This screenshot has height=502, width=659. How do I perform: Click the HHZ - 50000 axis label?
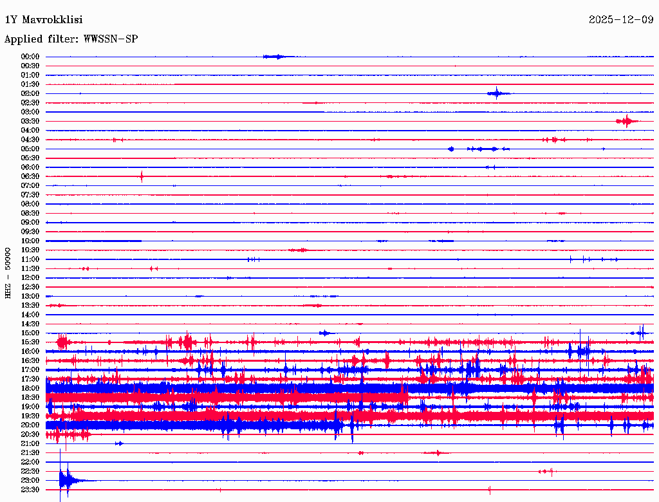[8, 273]
